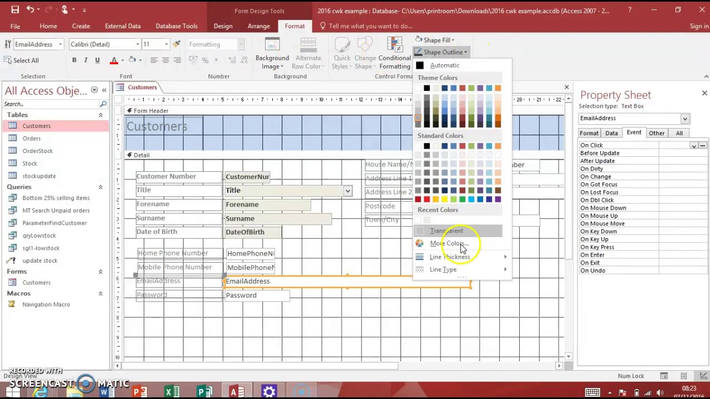Open the Property Sheet EmailAddress selection dropdown
The image size is (710, 399).
point(685,118)
